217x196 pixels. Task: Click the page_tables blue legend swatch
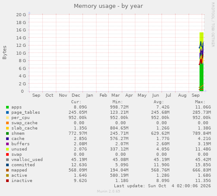[7, 112]
